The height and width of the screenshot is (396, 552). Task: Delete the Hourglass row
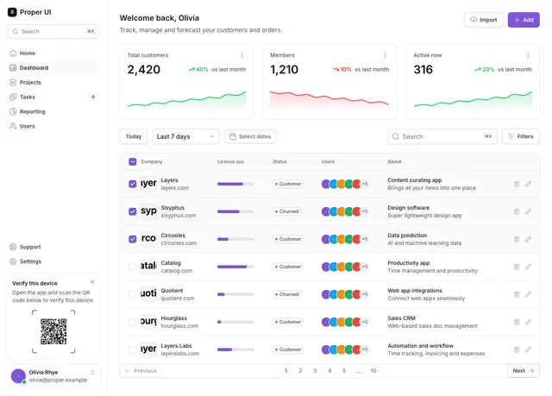(517, 322)
